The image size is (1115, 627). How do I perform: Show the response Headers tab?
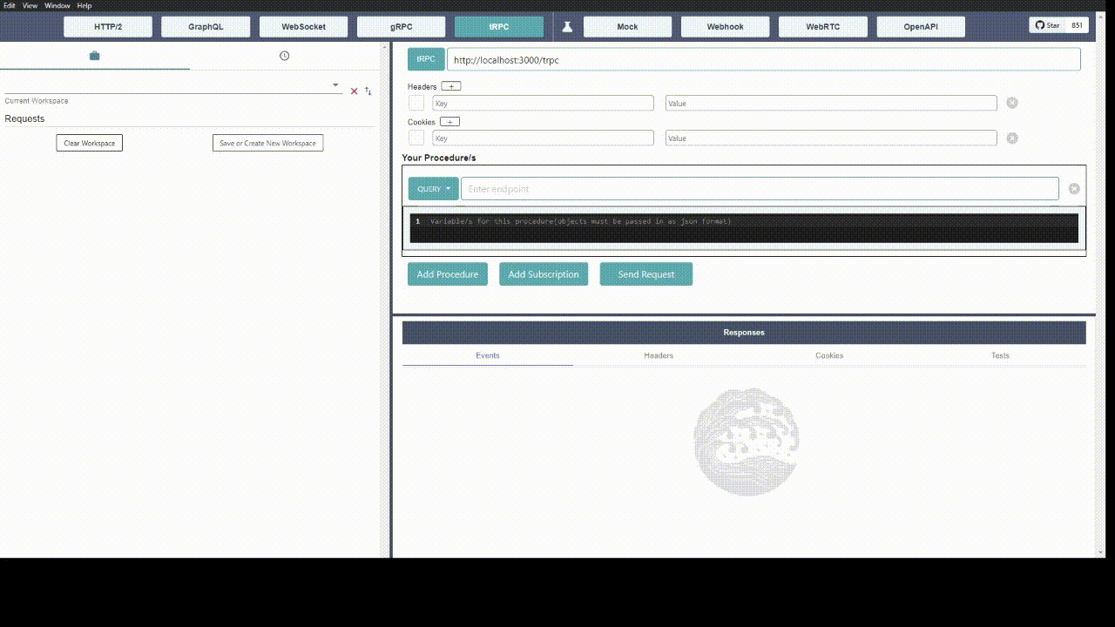pyautogui.click(x=659, y=355)
